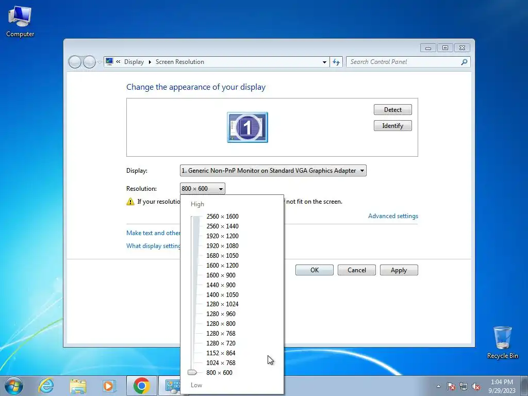Select 1280 × 1024 resolution
Screen dimensions: 528x396
pos(222,304)
